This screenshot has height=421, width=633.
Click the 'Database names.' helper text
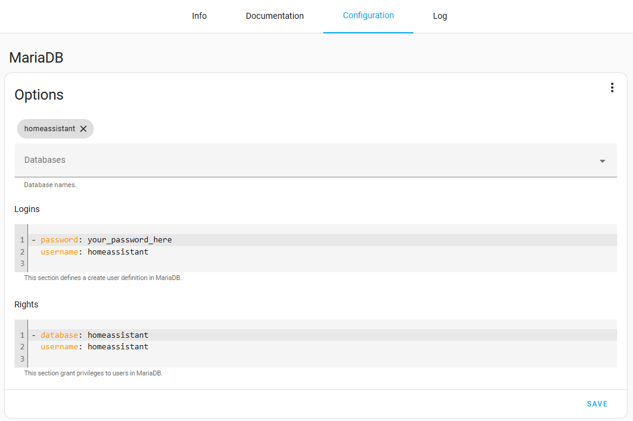(50, 185)
